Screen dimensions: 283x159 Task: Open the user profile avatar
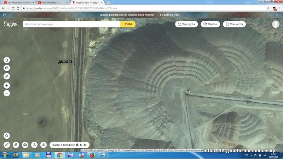tap(276, 24)
